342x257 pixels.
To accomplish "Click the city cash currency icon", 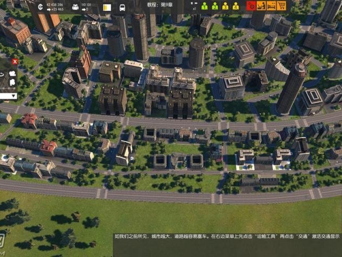I will pos(40,7).
